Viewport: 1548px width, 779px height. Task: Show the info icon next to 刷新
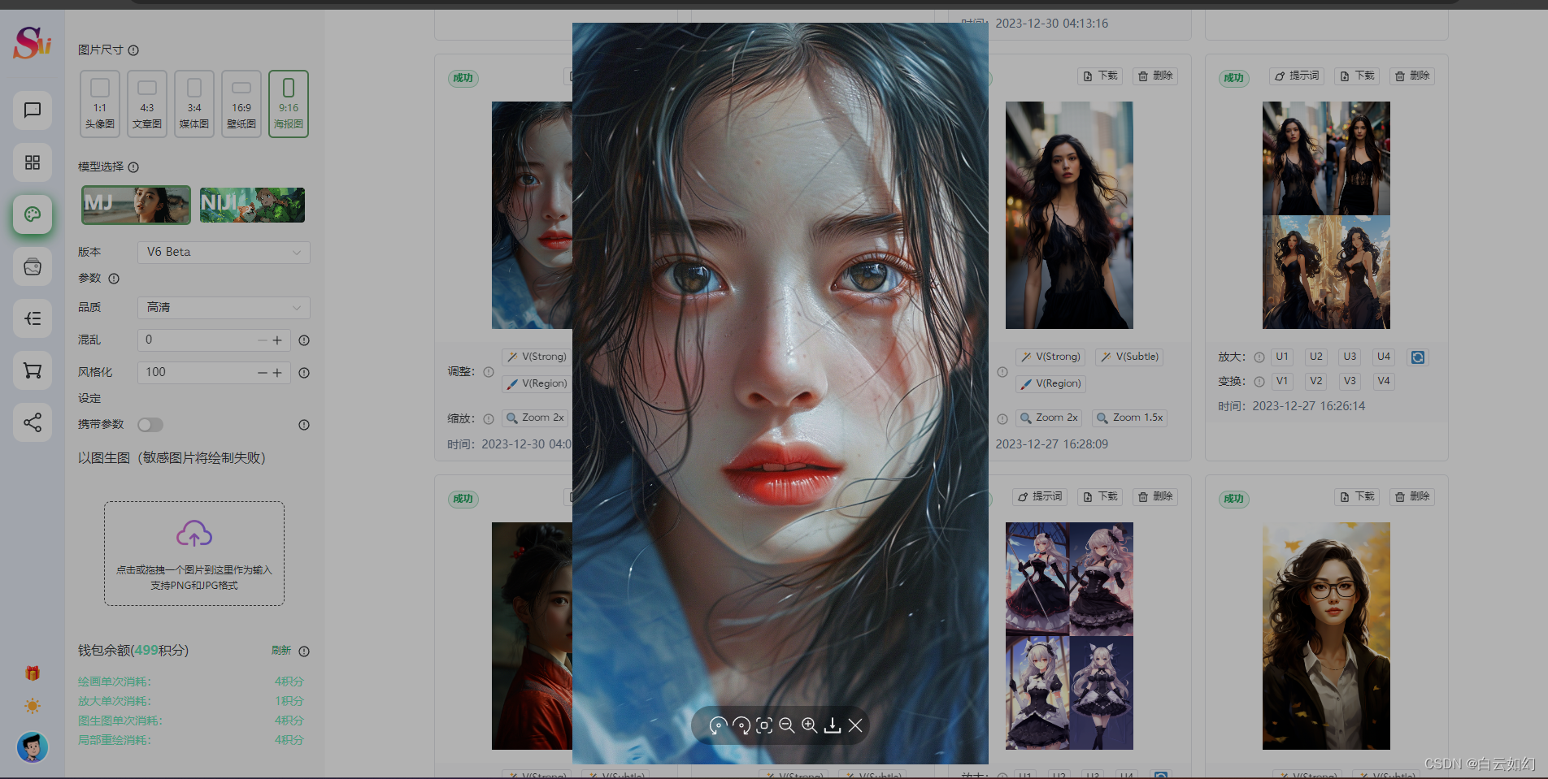click(x=304, y=651)
